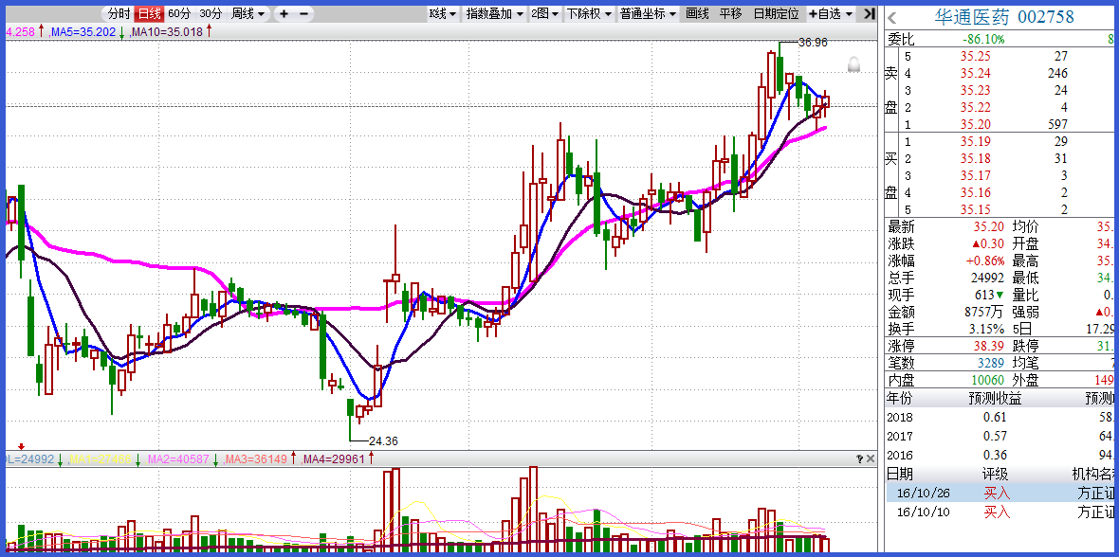Click the 预测收益 column header
The width and height of the screenshot is (1119, 557).
click(x=995, y=399)
